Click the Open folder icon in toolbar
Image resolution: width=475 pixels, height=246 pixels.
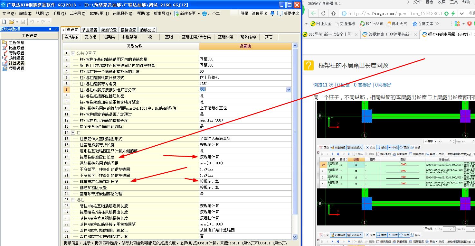click(11, 22)
